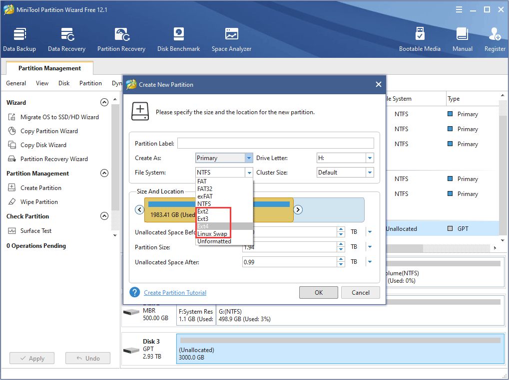Launch Data Recovery from the toolbar
Image resolution: width=509 pixels, height=380 pixels.
point(66,40)
